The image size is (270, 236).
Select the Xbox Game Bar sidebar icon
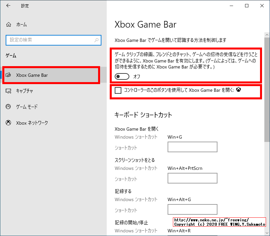point(8,75)
